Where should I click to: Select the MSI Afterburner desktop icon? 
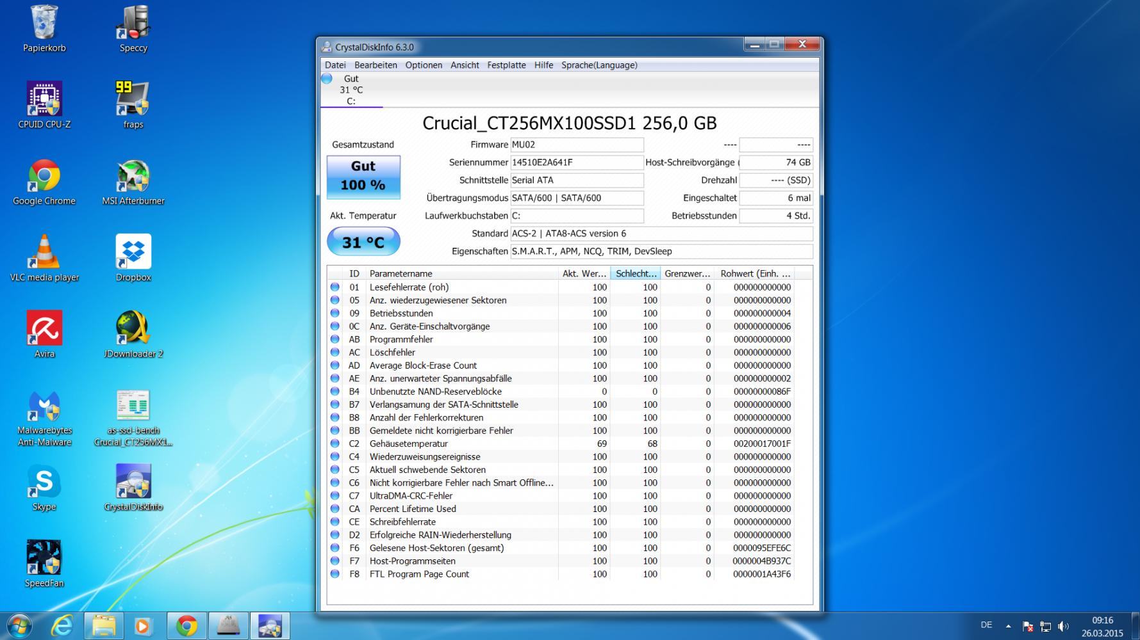tap(133, 182)
